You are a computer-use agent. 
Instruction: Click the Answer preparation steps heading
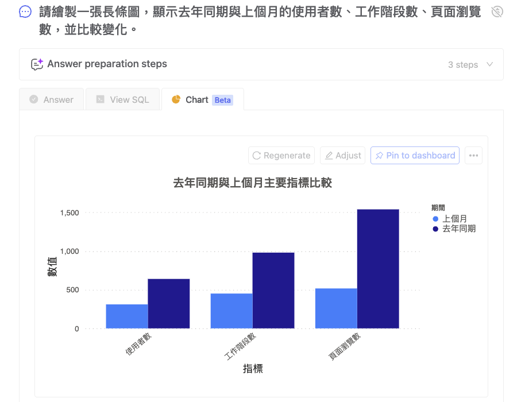pos(107,64)
